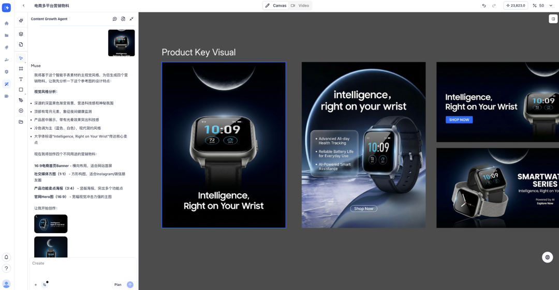
Task: Click the blue lightning app logo
Action: coord(6,7)
